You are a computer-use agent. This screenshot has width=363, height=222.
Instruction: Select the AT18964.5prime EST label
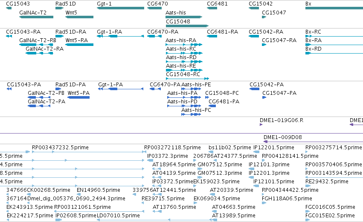click(174, 165)
